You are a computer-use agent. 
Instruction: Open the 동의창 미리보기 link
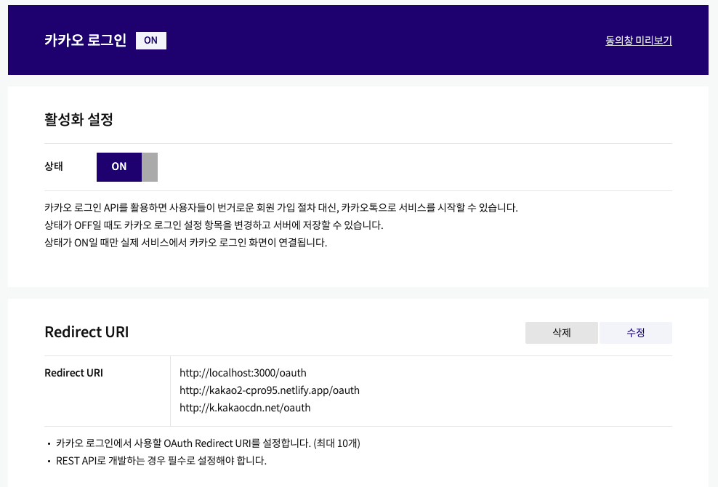click(x=638, y=40)
